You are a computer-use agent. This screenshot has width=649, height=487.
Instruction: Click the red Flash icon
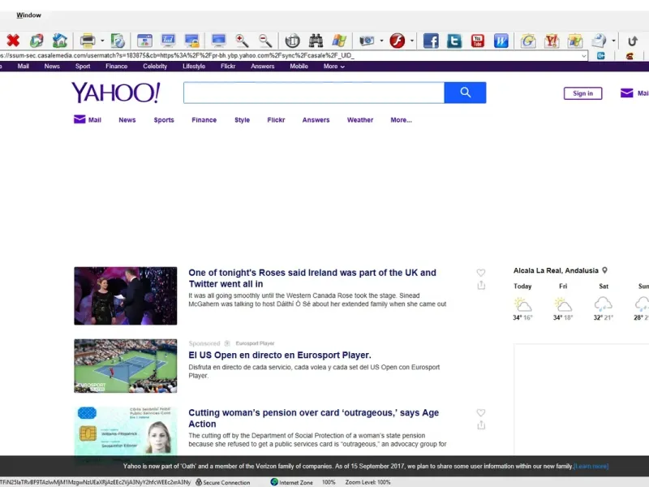coord(398,41)
